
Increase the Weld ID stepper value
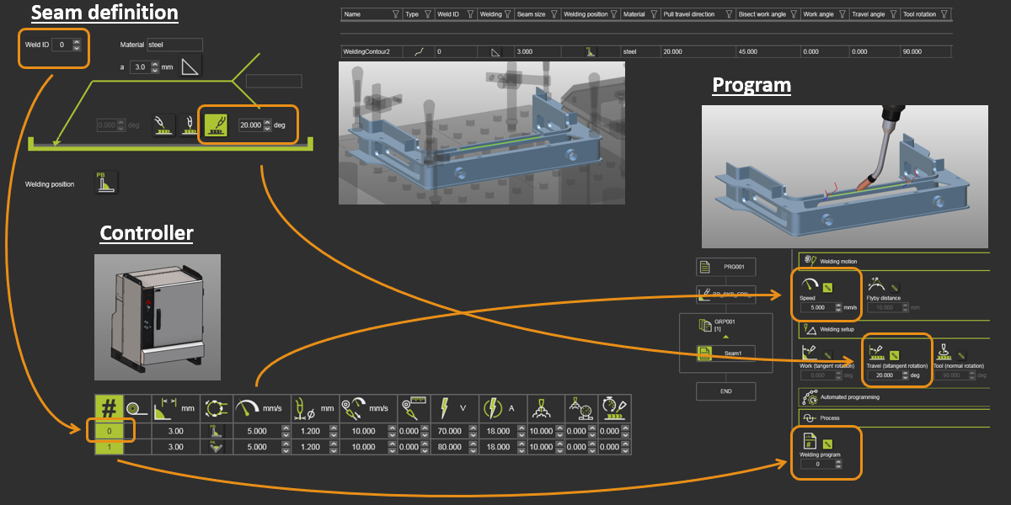77,40
